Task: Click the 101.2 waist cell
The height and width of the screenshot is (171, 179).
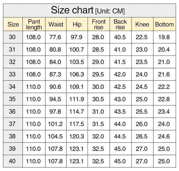Action: point(55,124)
